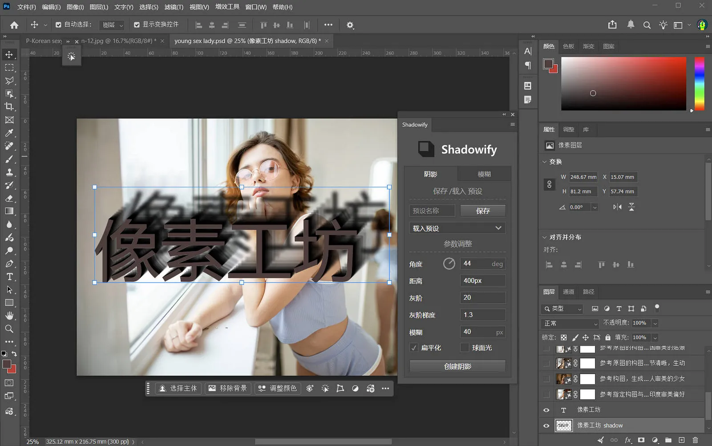Select the Zoom tool
This screenshot has height=446, width=712.
point(9,328)
